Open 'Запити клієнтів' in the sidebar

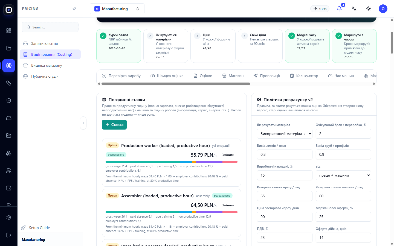[x=50, y=43]
